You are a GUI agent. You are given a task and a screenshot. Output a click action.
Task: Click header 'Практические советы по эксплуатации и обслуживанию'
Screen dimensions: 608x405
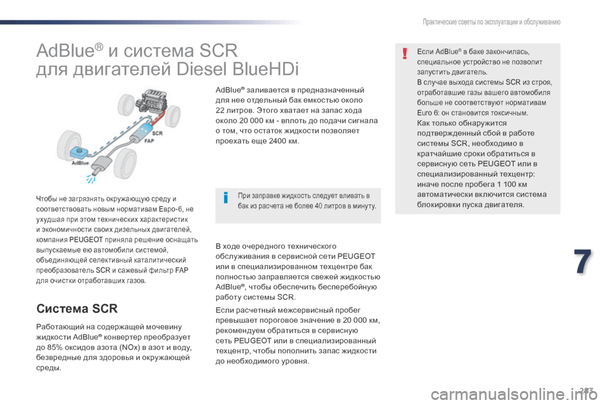tap(491, 22)
